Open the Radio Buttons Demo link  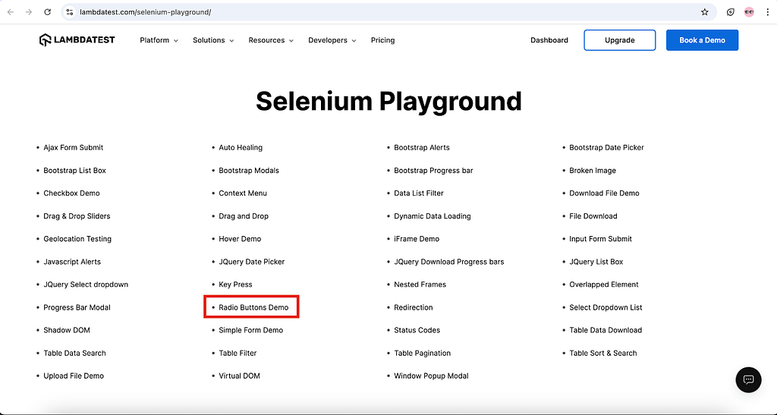tap(253, 307)
